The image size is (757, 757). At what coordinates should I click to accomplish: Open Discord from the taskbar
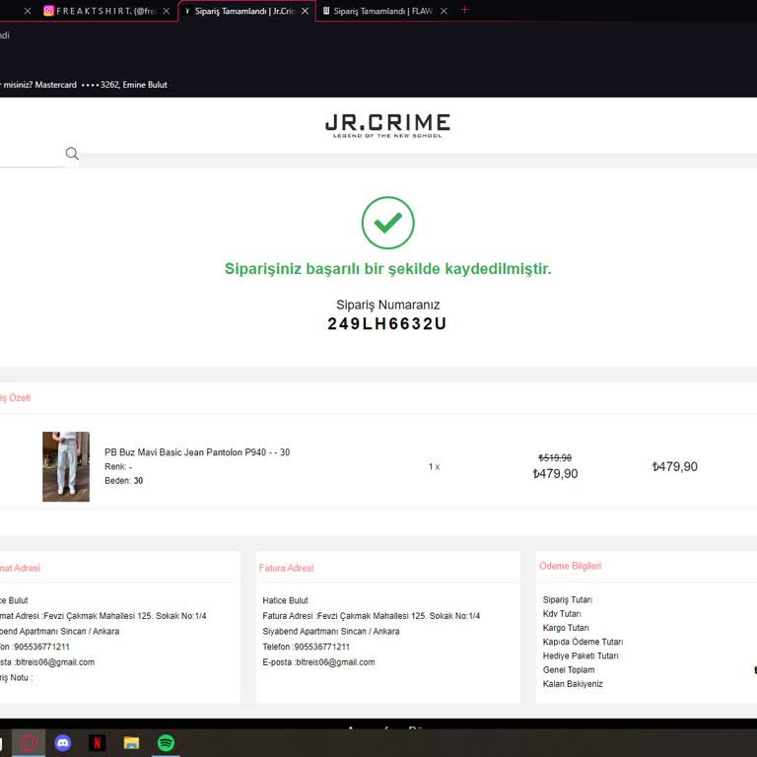63,742
